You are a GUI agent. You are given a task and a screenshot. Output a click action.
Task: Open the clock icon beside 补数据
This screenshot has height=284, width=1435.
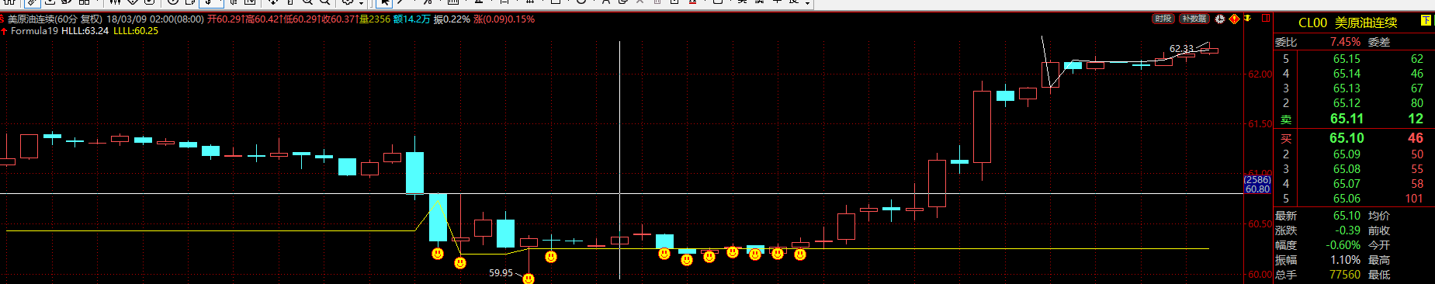point(1220,19)
